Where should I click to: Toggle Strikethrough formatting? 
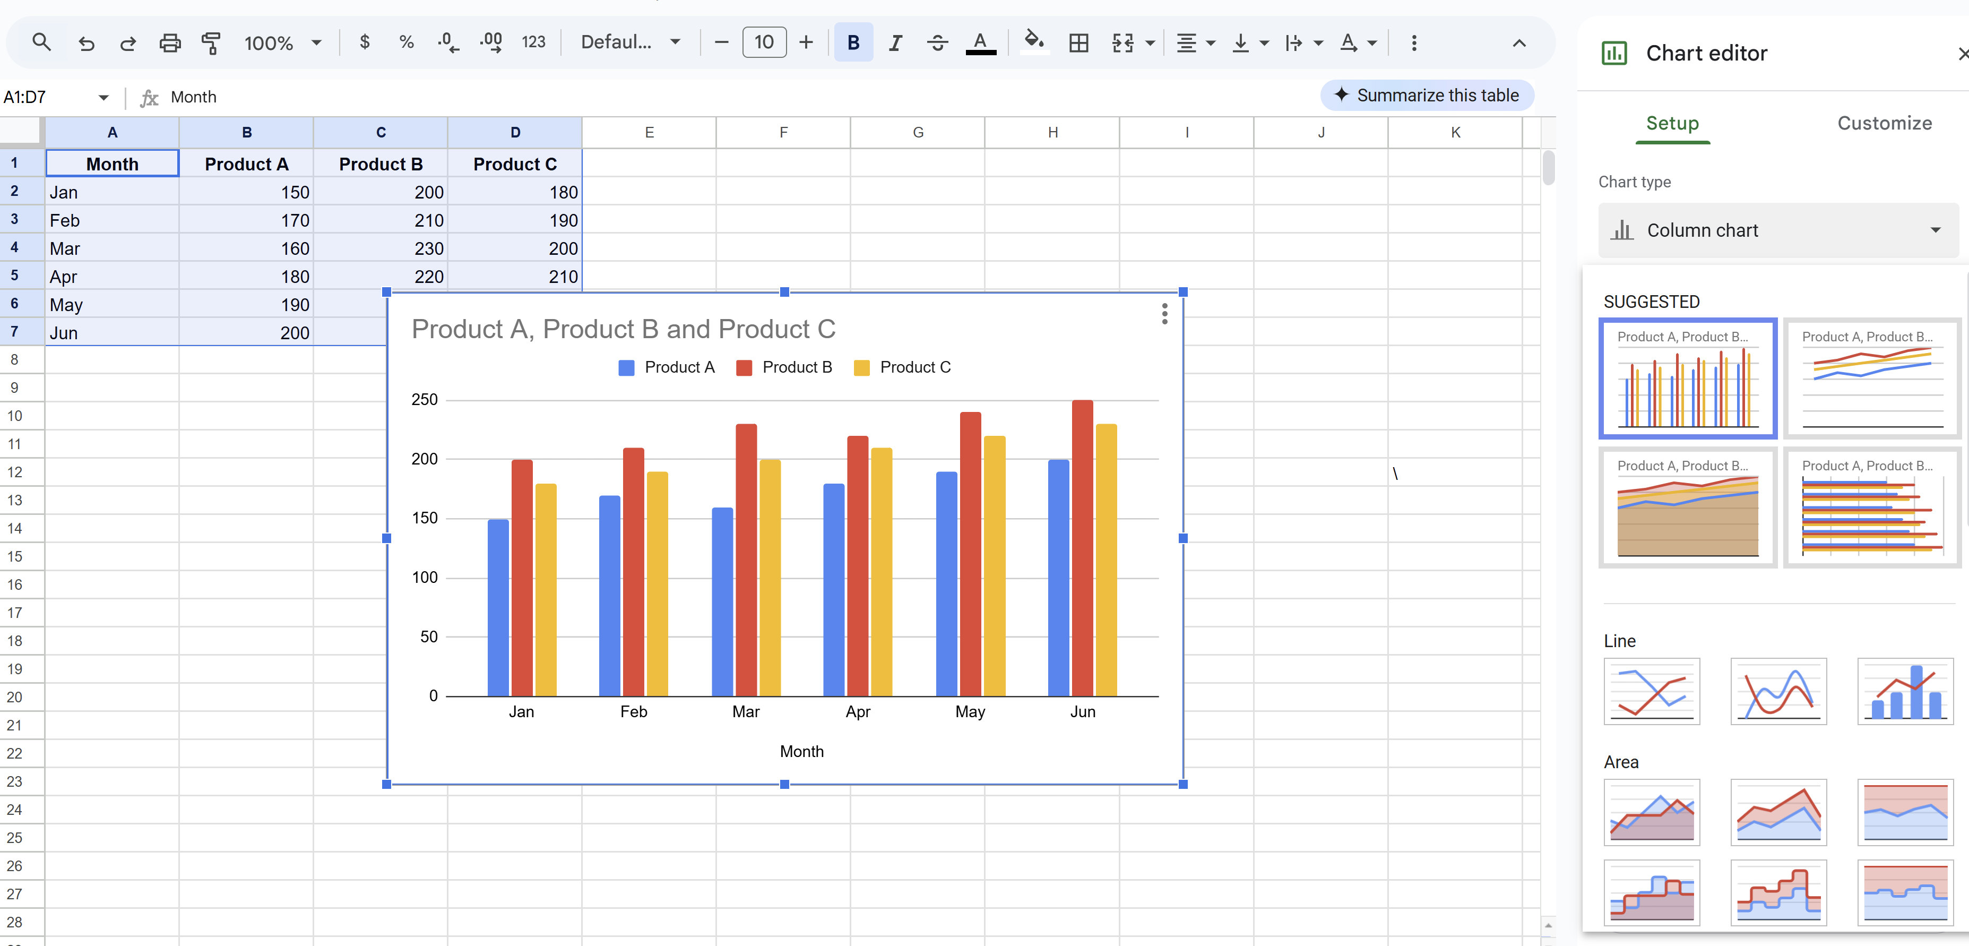click(937, 43)
